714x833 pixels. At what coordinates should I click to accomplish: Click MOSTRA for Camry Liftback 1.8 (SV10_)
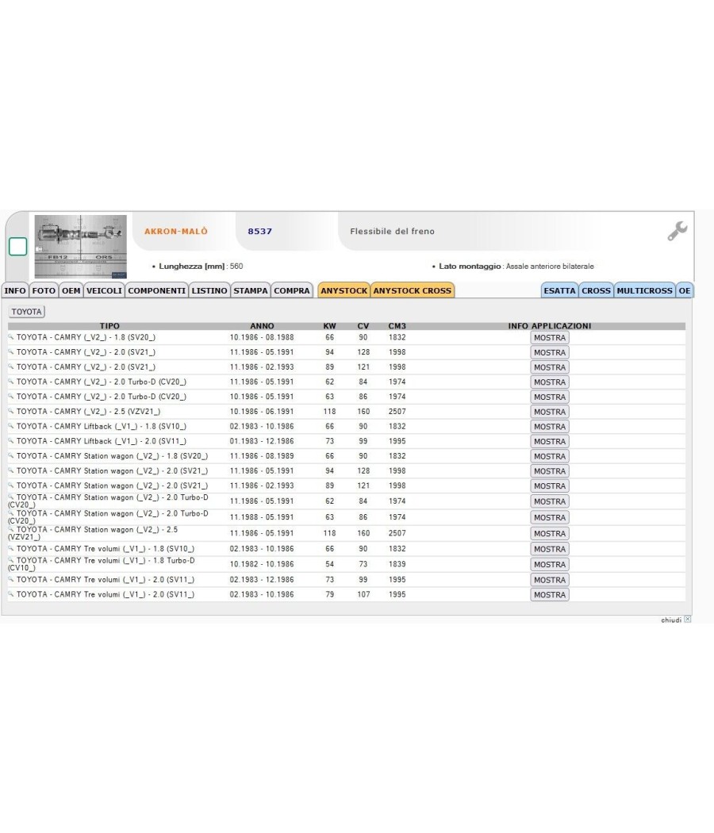pyautogui.click(x=550, y=427)
